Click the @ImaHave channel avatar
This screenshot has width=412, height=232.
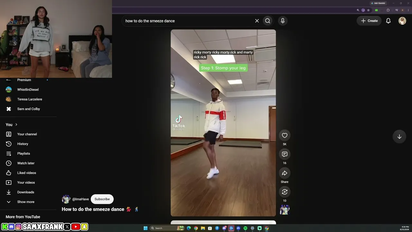tap(66, 199)
